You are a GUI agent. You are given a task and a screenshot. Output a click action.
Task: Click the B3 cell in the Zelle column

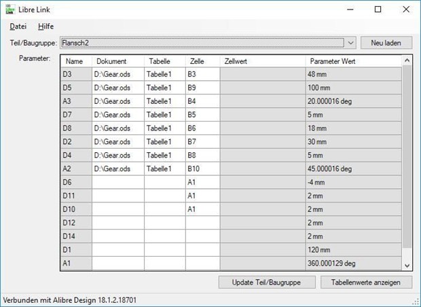tap(203, 74)
